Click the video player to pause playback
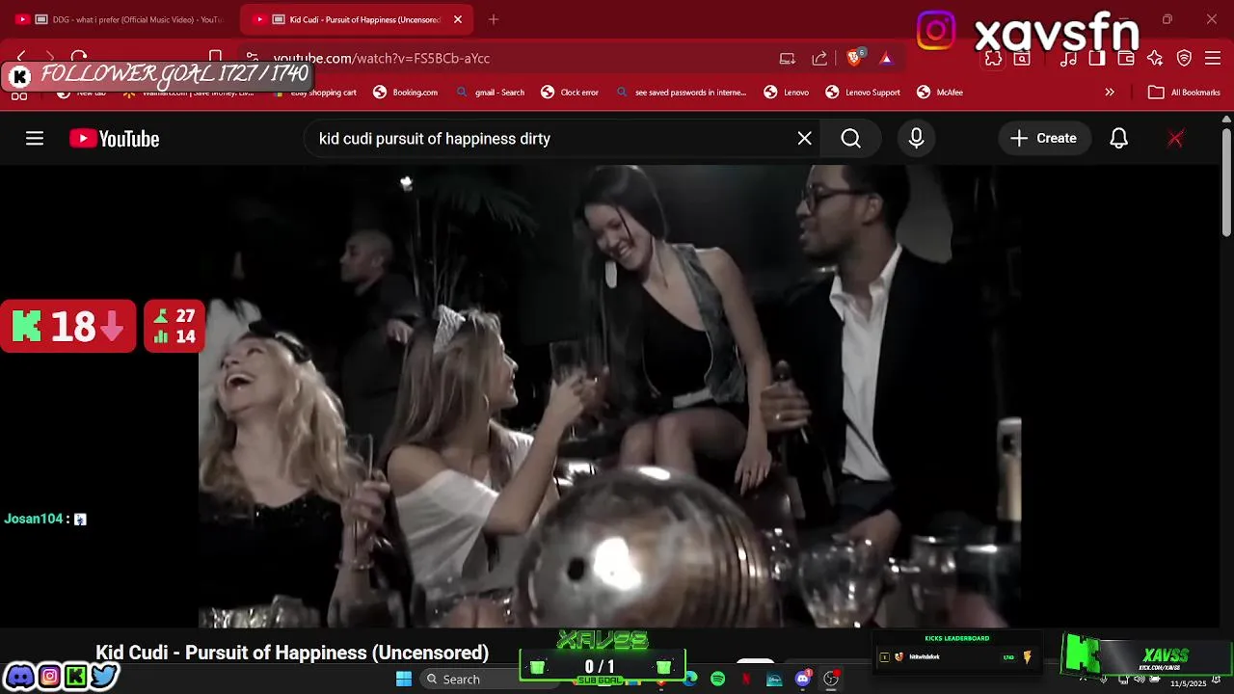Screen dimensions: 1234x694 (609, 395)
